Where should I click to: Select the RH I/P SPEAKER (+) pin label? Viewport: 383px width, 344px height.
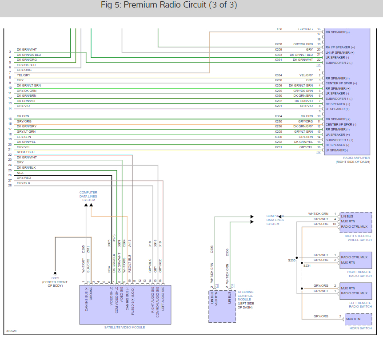[340, 47]
